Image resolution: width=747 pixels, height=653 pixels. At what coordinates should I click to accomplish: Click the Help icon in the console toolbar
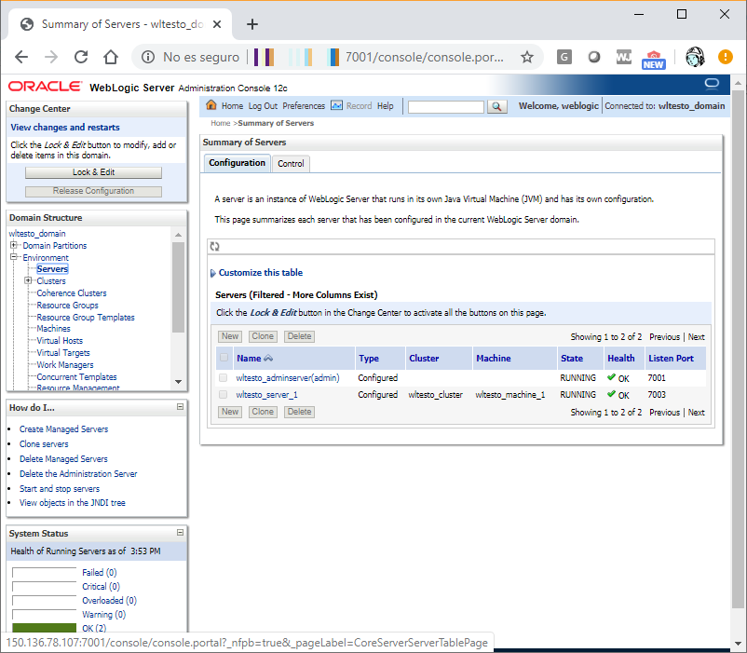385,105
